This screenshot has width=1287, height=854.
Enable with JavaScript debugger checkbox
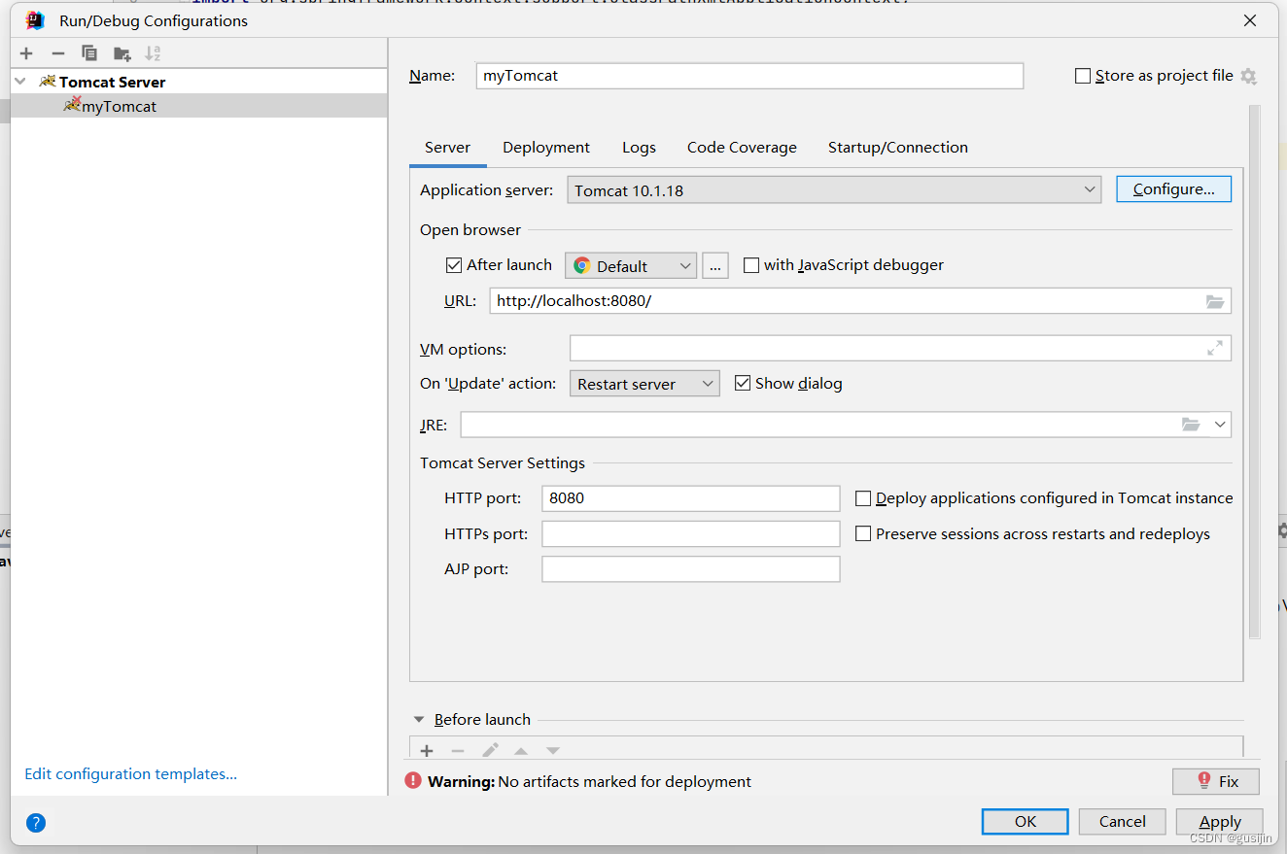tap(751, 264)
